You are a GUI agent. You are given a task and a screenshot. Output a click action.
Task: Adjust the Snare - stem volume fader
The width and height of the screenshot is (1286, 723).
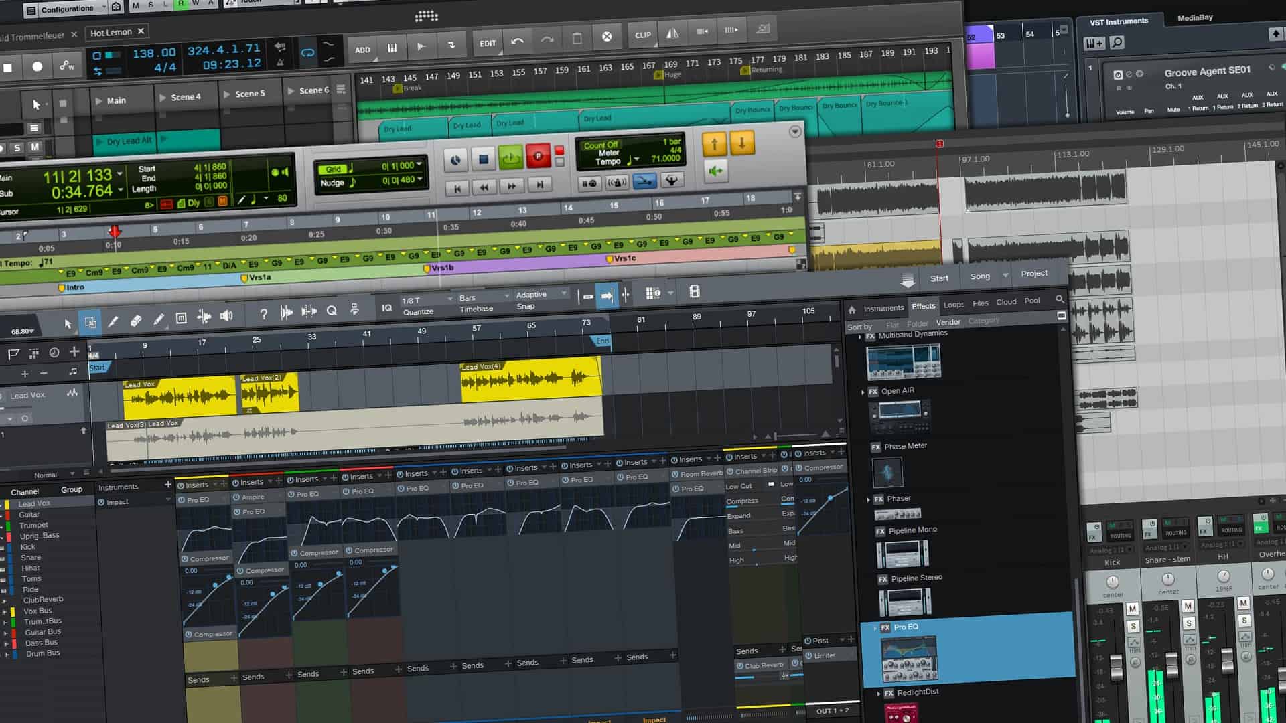tap(1171, 664)
